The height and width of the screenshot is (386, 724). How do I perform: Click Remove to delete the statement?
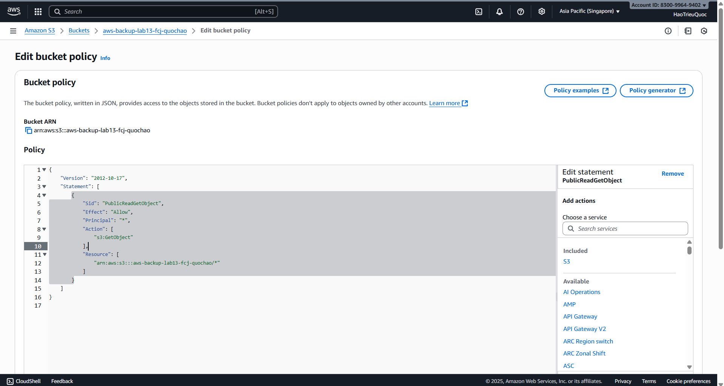(x=672, y=174)
